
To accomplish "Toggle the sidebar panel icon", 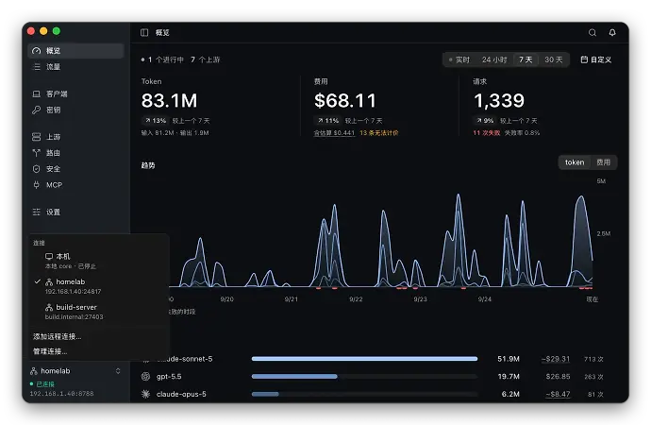I will tap(144, 32).
